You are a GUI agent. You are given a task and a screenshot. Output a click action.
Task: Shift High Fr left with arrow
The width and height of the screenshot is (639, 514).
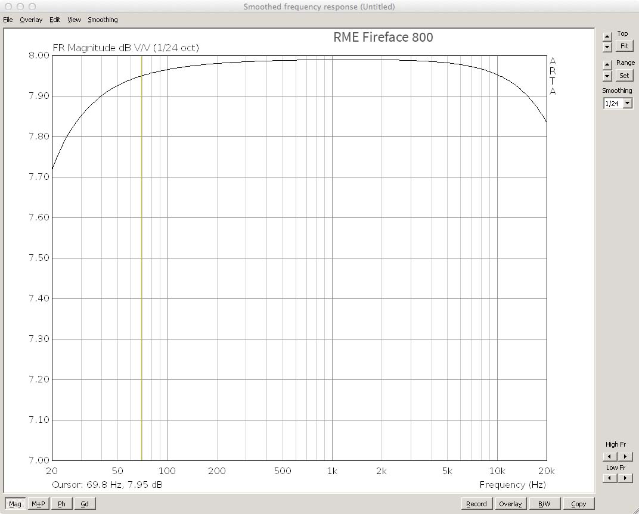coord(610,457)
